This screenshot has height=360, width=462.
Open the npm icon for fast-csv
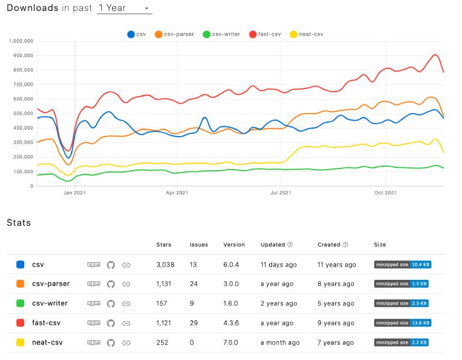tap(94, 322)
